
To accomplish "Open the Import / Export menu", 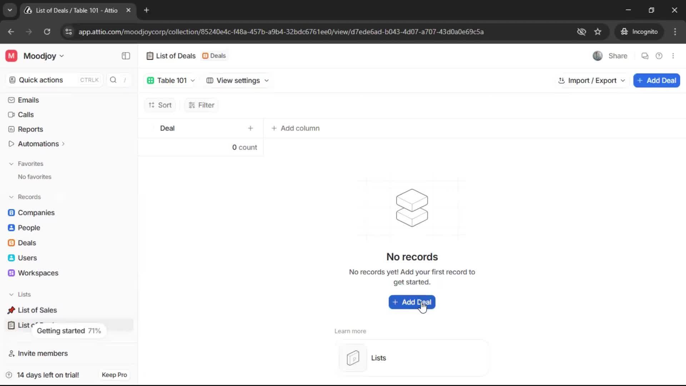I will coord(591,80).
